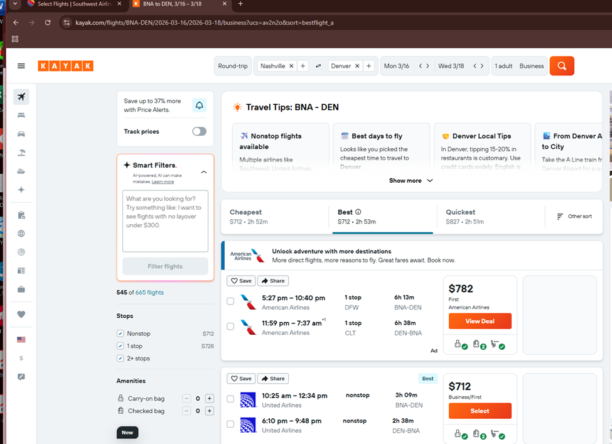
Task: Change country via US flag icon
Action: (21, 340)
